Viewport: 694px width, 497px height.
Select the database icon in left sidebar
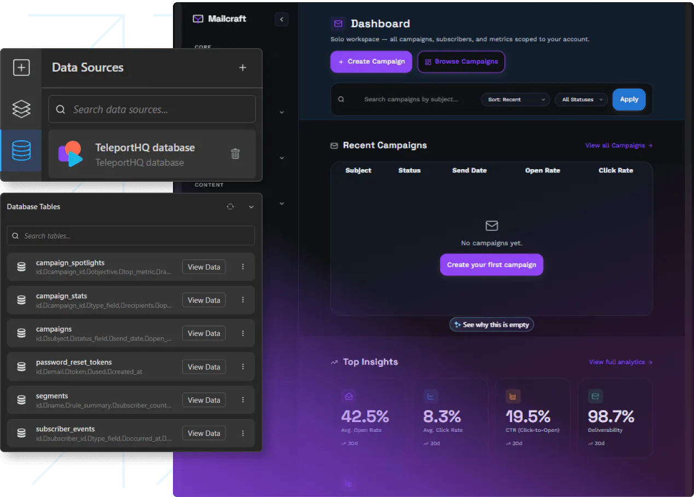(21, 151)
